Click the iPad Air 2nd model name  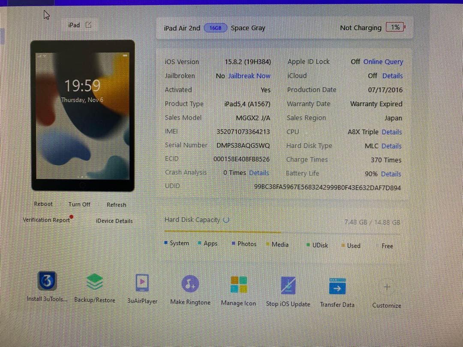tap(182, 28)
